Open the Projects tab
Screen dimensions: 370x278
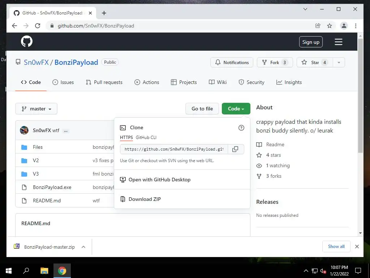184,82
